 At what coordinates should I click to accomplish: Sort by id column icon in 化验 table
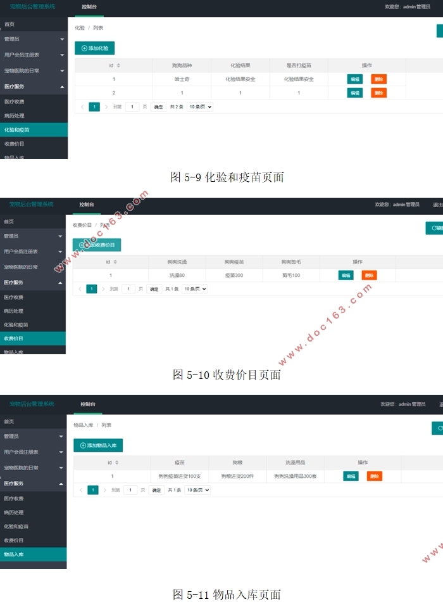[118, 65]
